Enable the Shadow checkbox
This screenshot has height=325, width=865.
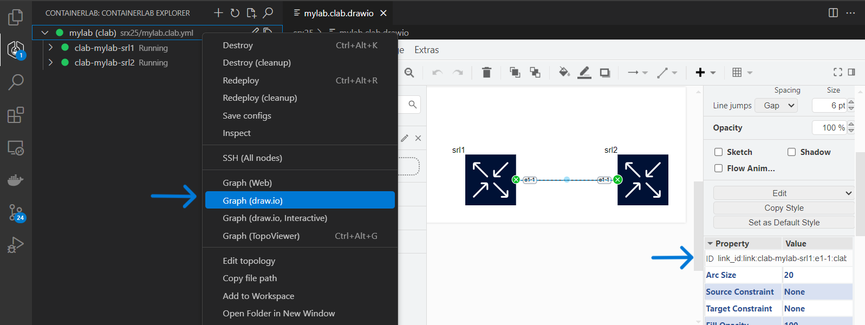791,152
